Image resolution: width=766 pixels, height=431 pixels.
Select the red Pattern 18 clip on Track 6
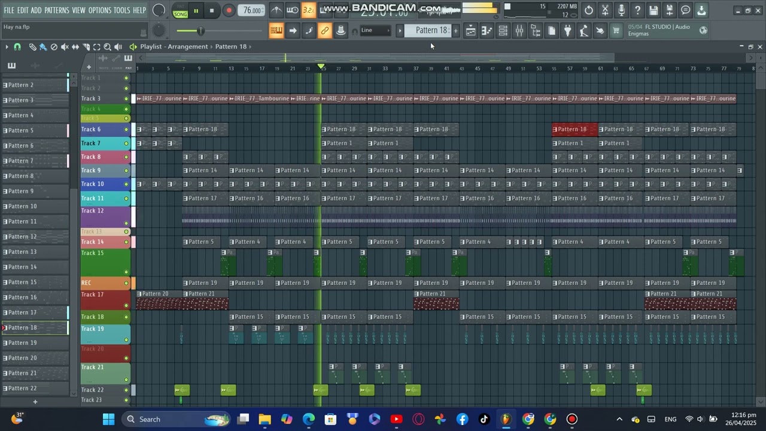coord(575,129)
